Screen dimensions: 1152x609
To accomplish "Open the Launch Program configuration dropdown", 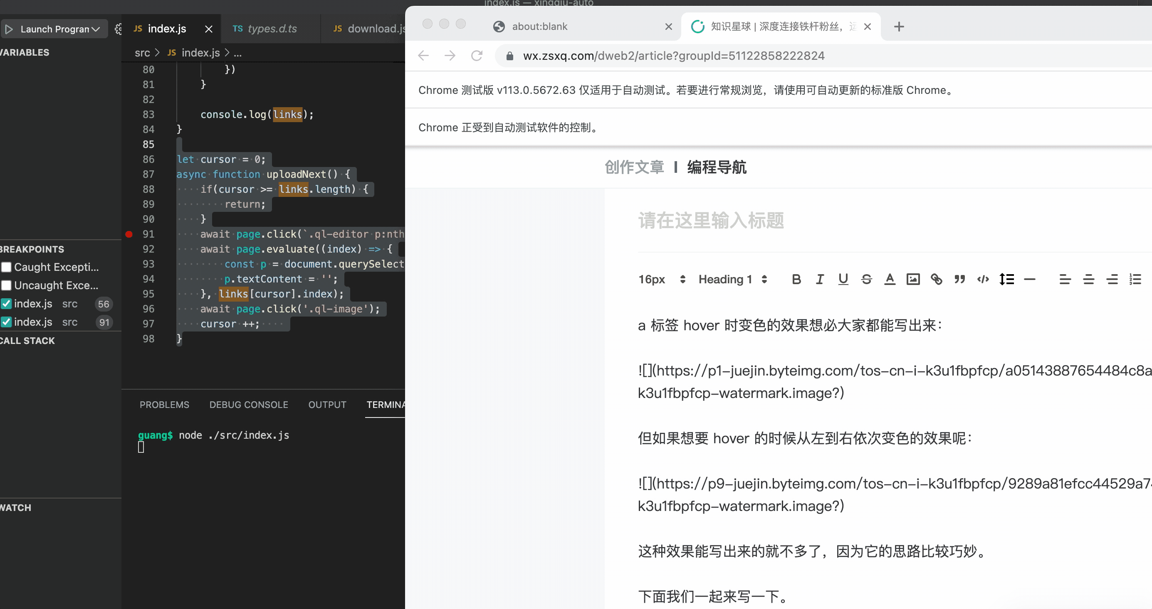I will pos(60,29).
